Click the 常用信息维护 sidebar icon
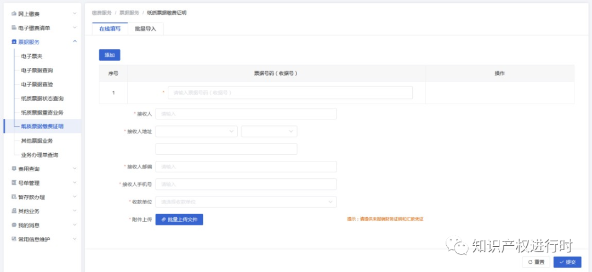This screenshot has width=592, height=272. point(14,239)
